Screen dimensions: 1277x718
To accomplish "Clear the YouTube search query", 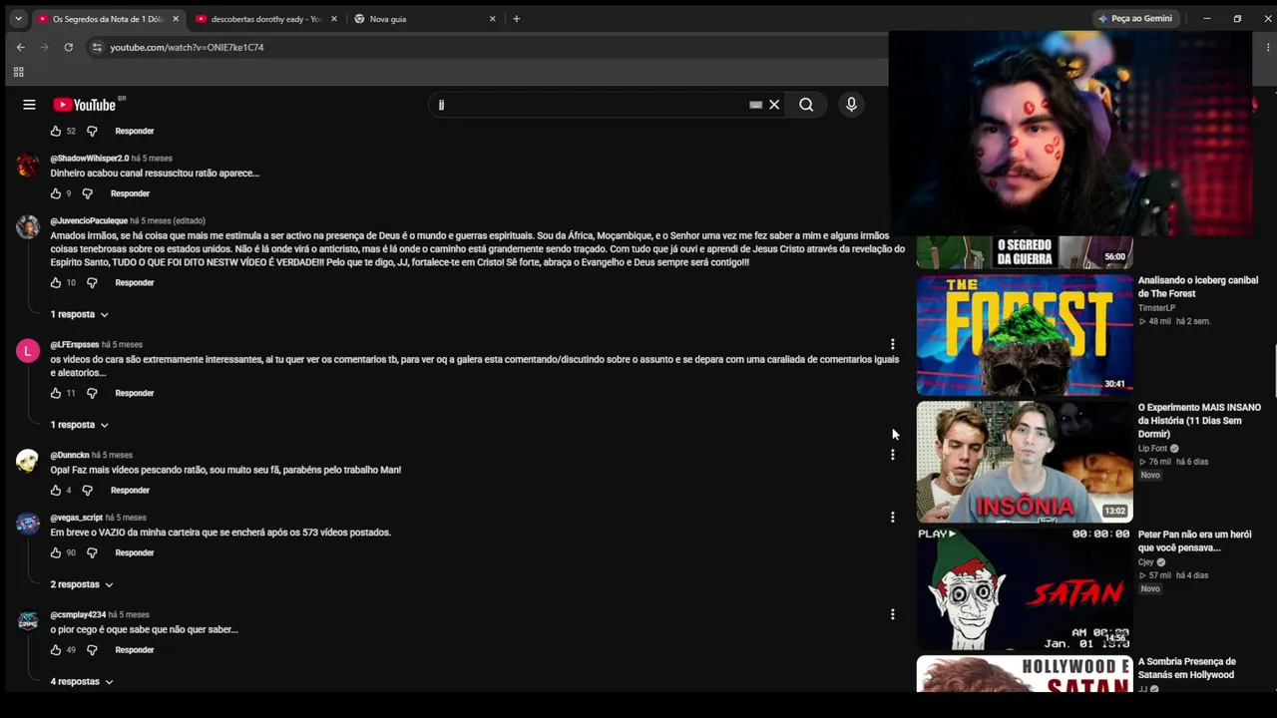I will [774, 105].
